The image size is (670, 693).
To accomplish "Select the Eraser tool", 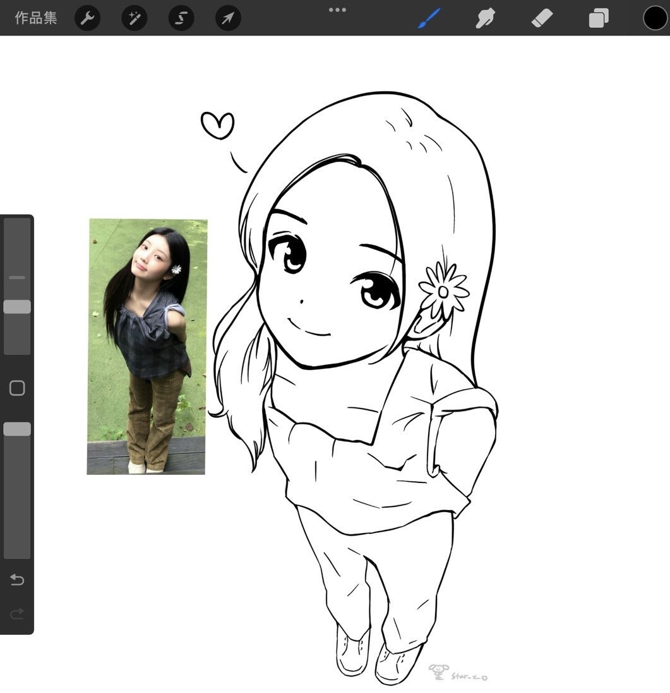I will [542, 18].
